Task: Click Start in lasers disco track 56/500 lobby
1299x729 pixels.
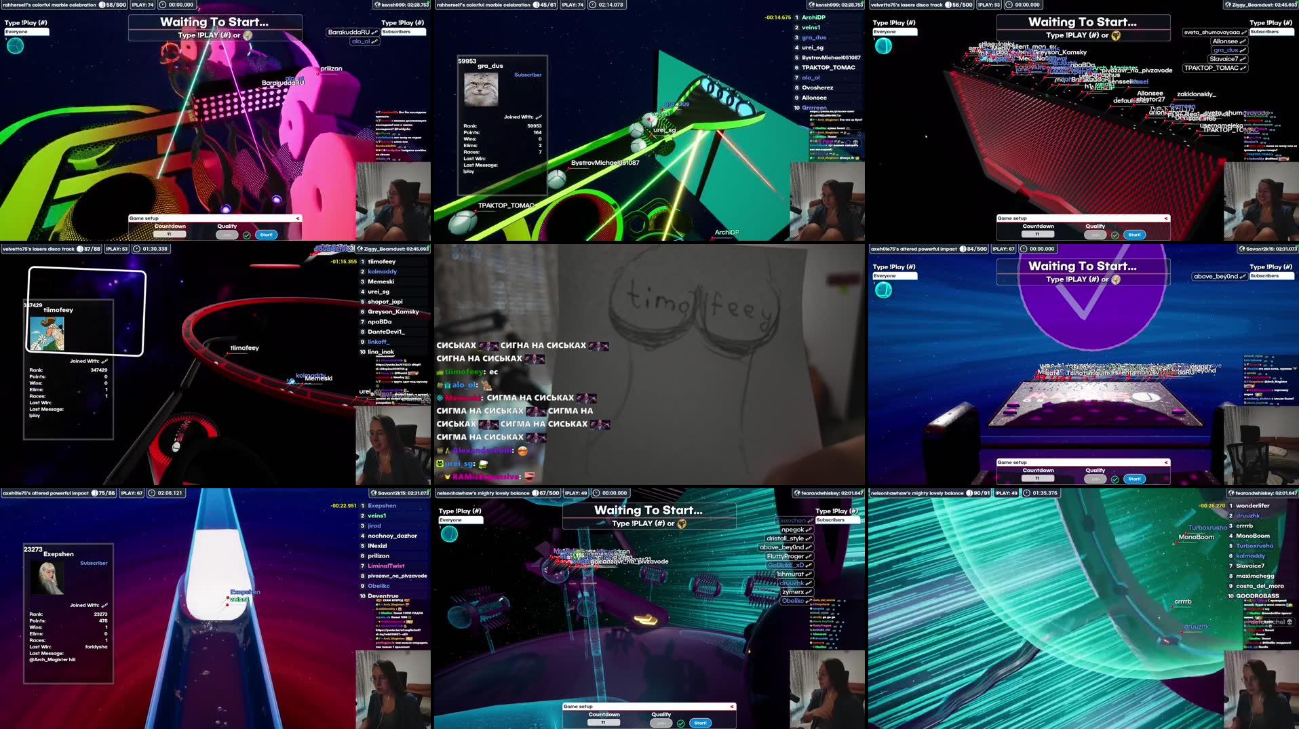Action: tap(1134, 235)
